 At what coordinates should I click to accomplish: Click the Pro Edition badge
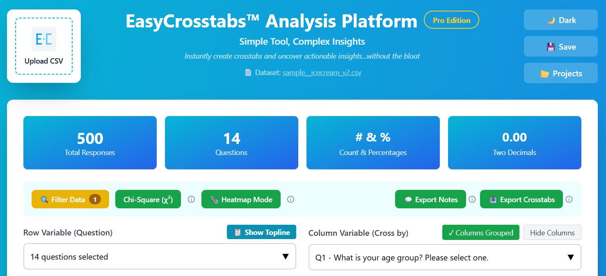click(451, 20)
